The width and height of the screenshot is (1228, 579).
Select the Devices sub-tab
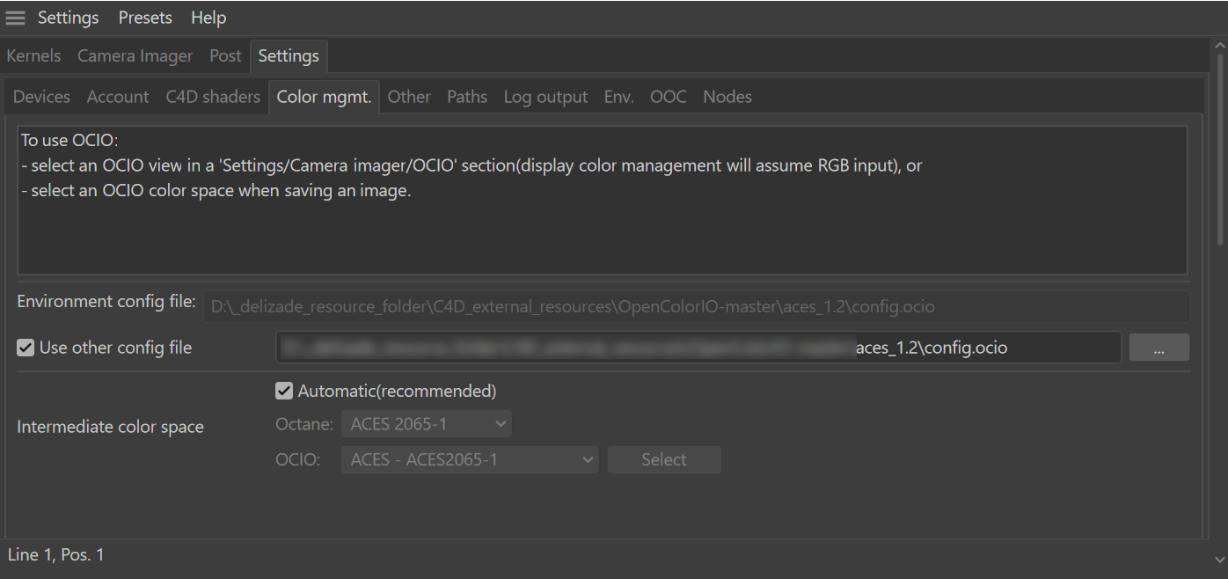41,97
